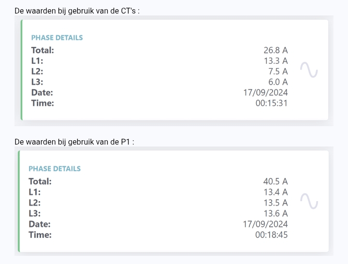
Task: Click the text 'De waarden bij gebruik van de P1'
Action: pyautogui.click(x=72, y=142)
